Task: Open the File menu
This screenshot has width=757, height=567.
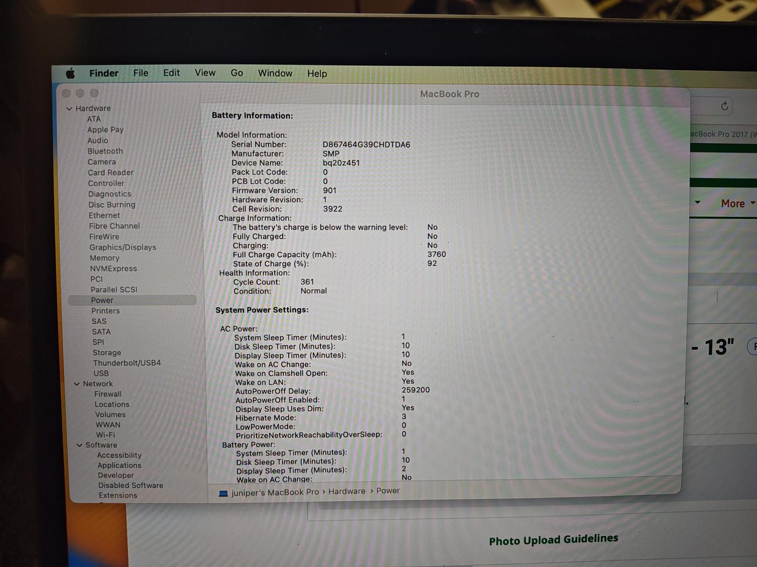Action: pyautogui.click(x=140, y=73)
